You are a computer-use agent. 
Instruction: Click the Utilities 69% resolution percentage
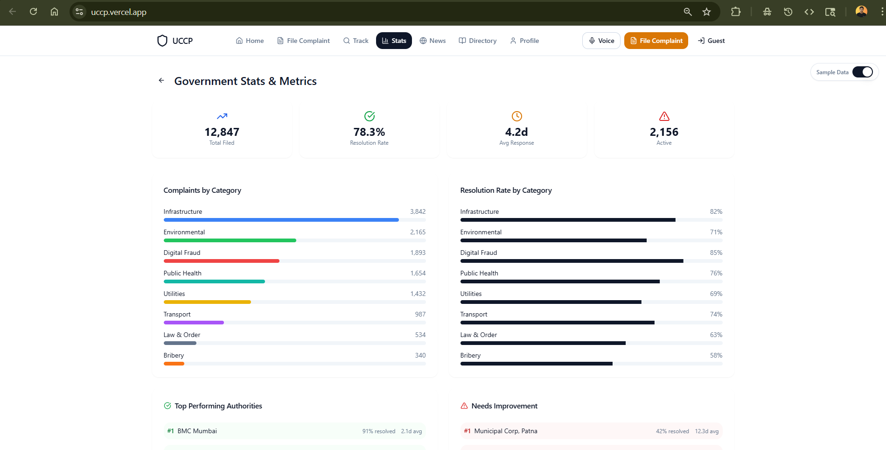[x=716, y=294]
